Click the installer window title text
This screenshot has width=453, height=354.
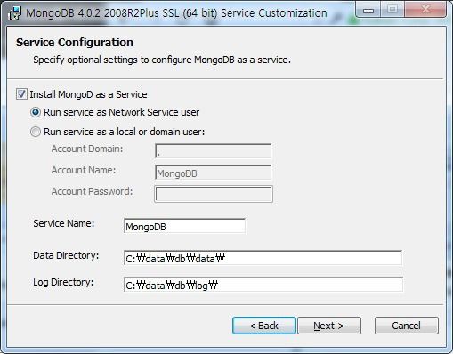click(176, 13)
